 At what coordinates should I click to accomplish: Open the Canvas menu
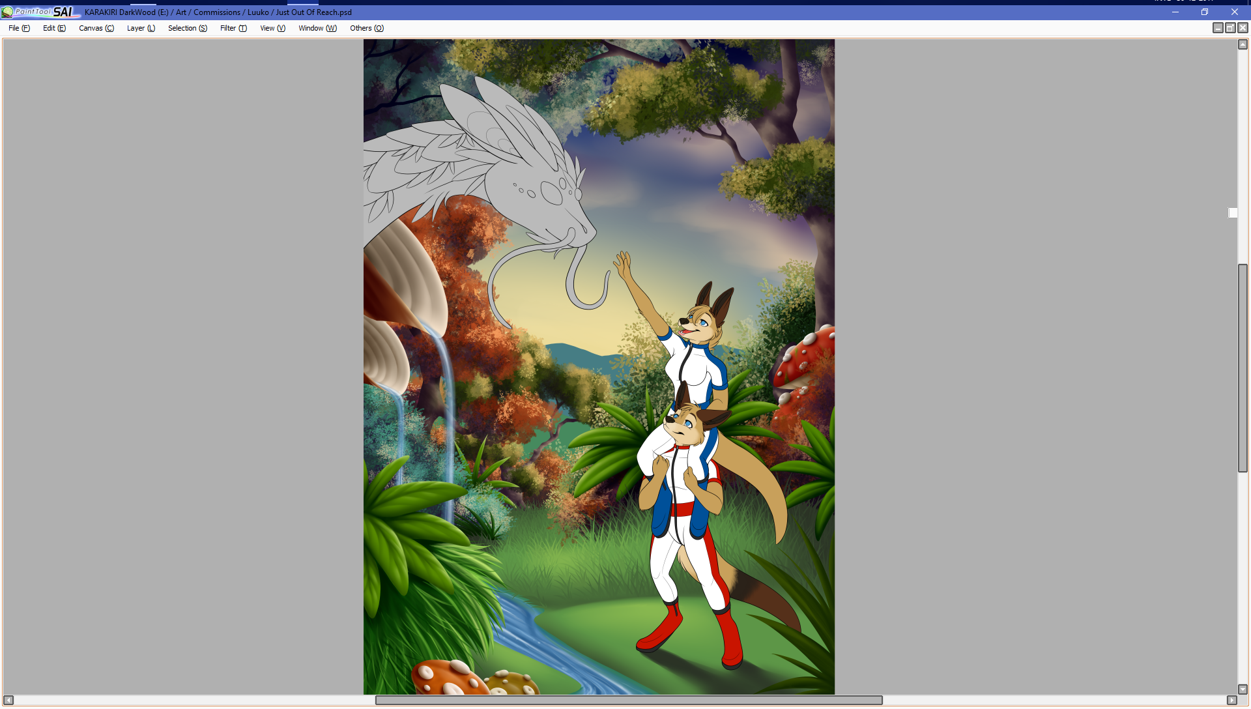pyautogui.click(x=96, y=28)
